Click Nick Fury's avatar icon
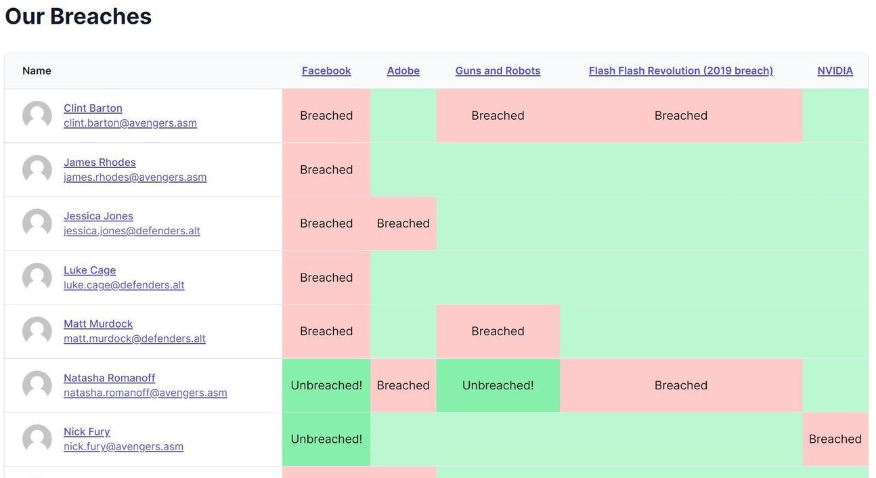This screenshot has width=876, height=478. [37, 439]
